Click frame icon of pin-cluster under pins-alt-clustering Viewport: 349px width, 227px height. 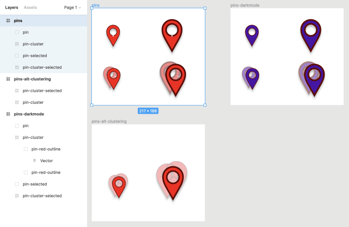[17, 102]
